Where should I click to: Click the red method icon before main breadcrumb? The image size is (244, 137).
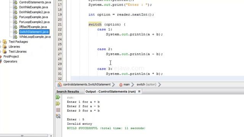121,84
